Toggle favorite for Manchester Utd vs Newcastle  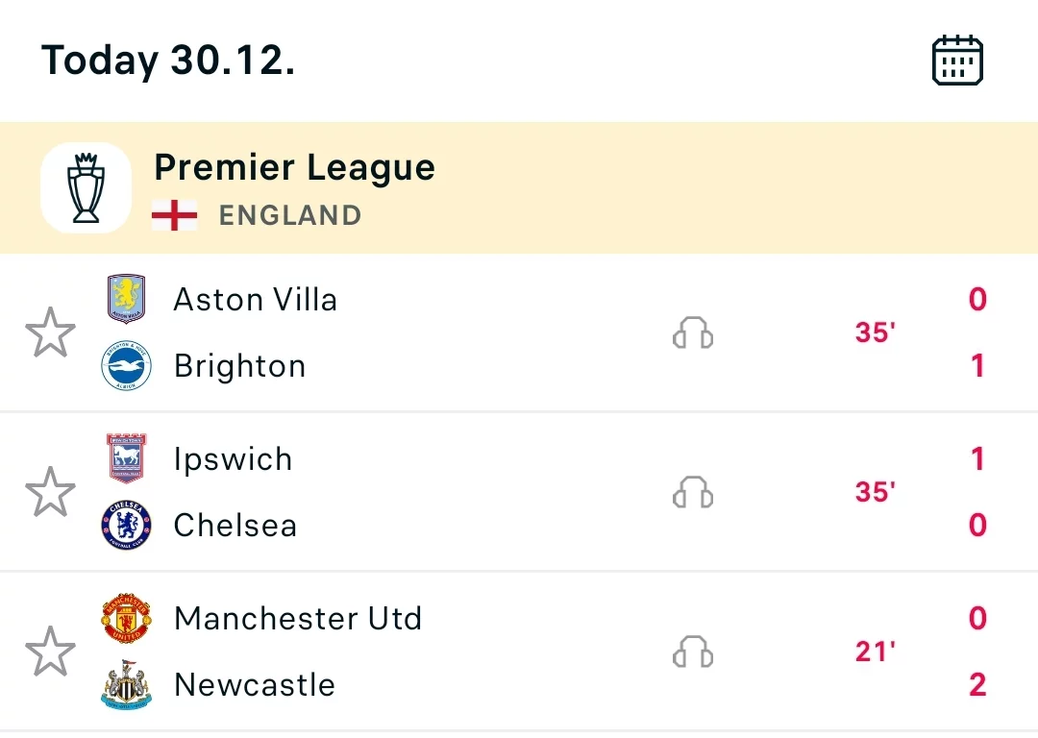(x=50, y=652)
